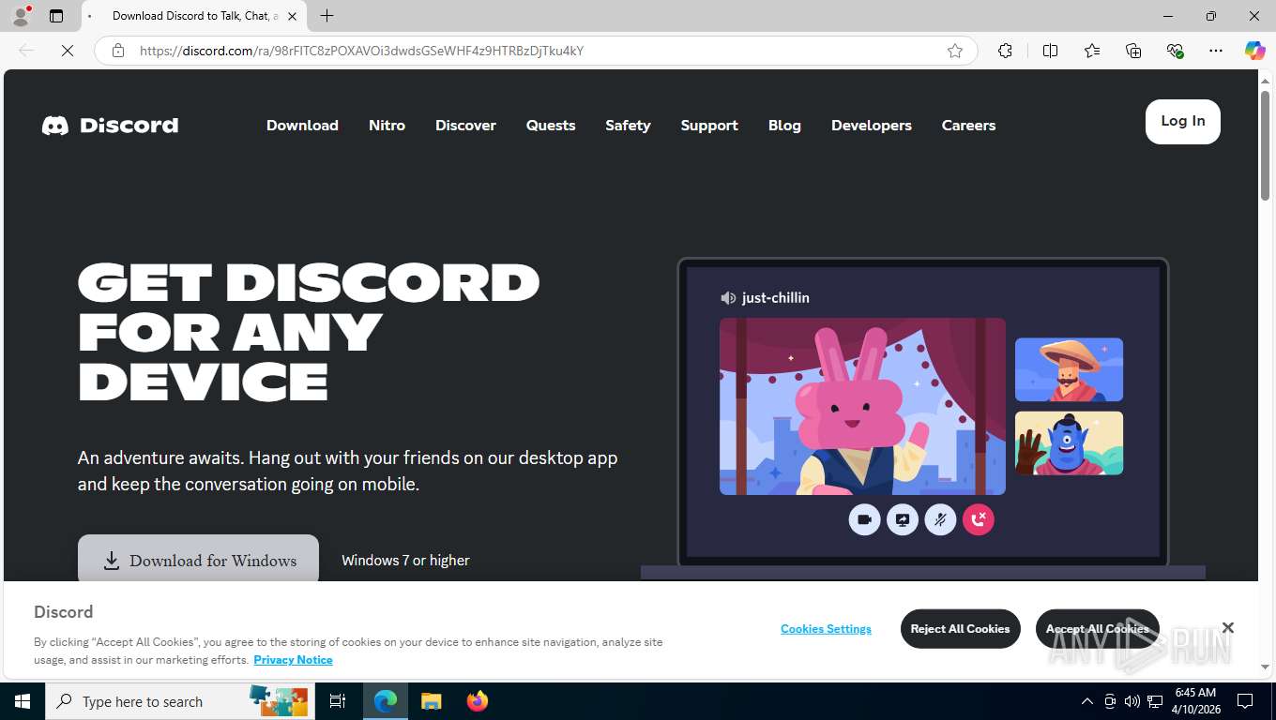Close the cookie banner with X

click(x=1227, y=627)
